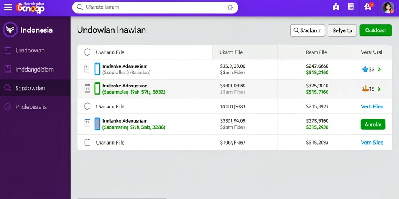The height and width of the screenshot is (199, 399).
Task: Open the notifications icon with red badge
Action: point(368,7)
